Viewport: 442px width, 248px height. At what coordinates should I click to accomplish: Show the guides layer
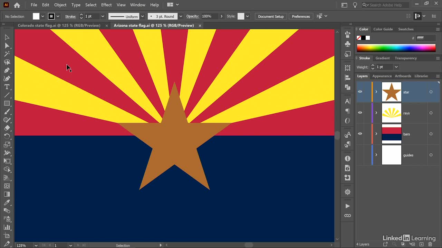tap(360, 155)
